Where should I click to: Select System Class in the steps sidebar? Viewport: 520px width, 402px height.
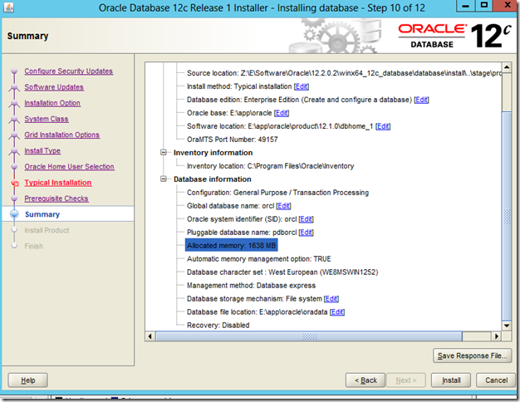tap(47, 119)
